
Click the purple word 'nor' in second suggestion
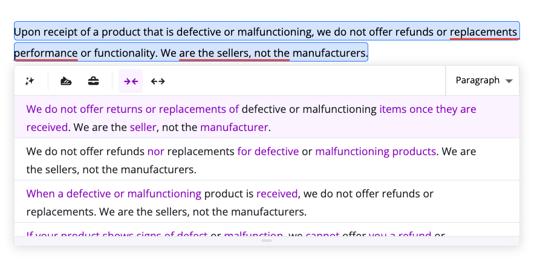[x=156, y=152]
